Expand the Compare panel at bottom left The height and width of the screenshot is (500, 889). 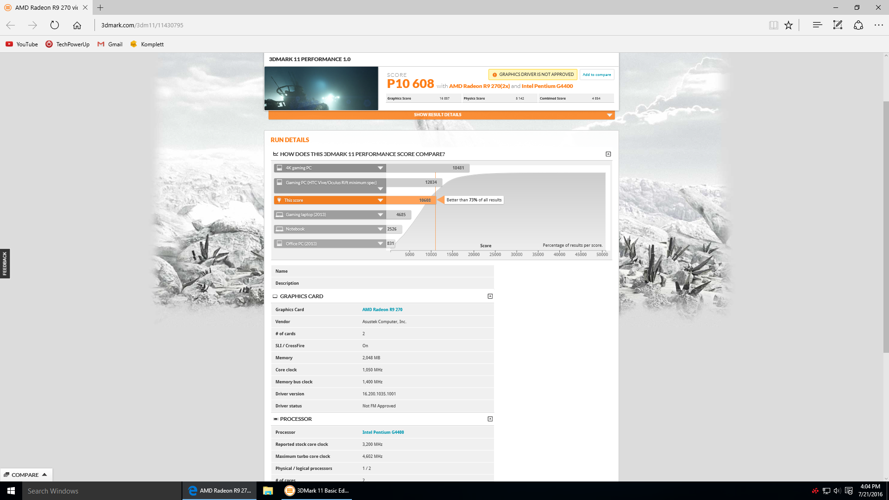point(26,475)
